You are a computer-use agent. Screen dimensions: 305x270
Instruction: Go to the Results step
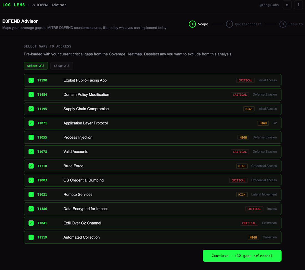(291, 24)
